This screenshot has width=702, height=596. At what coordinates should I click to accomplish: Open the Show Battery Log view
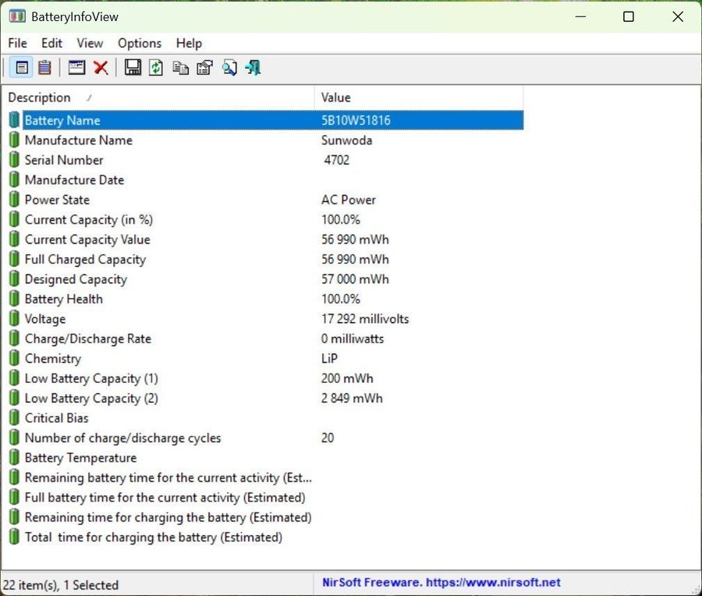click(44, 68)
